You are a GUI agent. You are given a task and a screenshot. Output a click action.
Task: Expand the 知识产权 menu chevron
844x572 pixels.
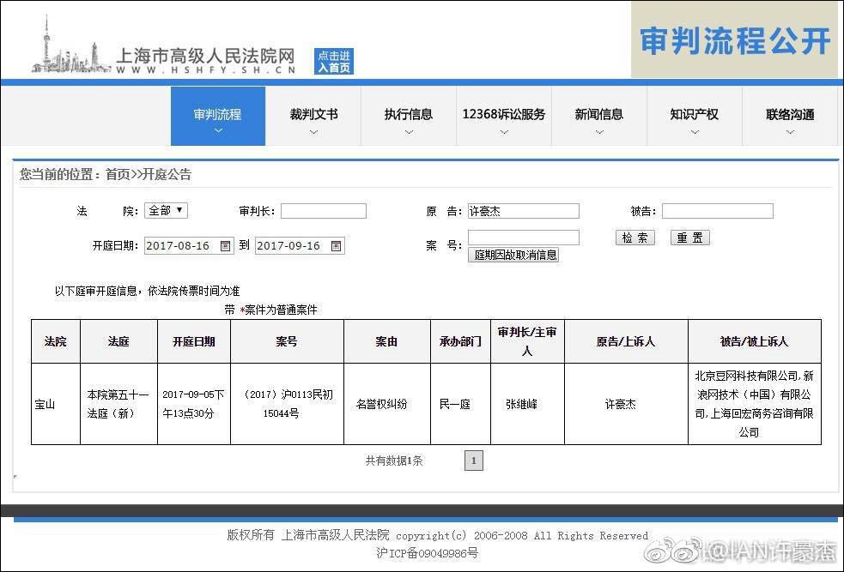click(693, 129)
